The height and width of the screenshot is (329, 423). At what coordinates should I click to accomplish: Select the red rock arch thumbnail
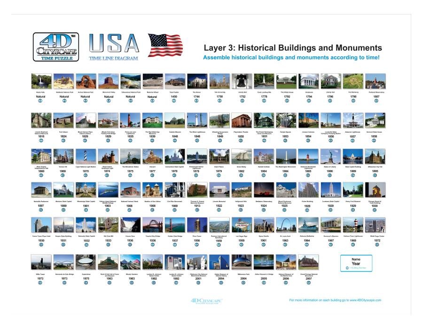coord(86,81)
